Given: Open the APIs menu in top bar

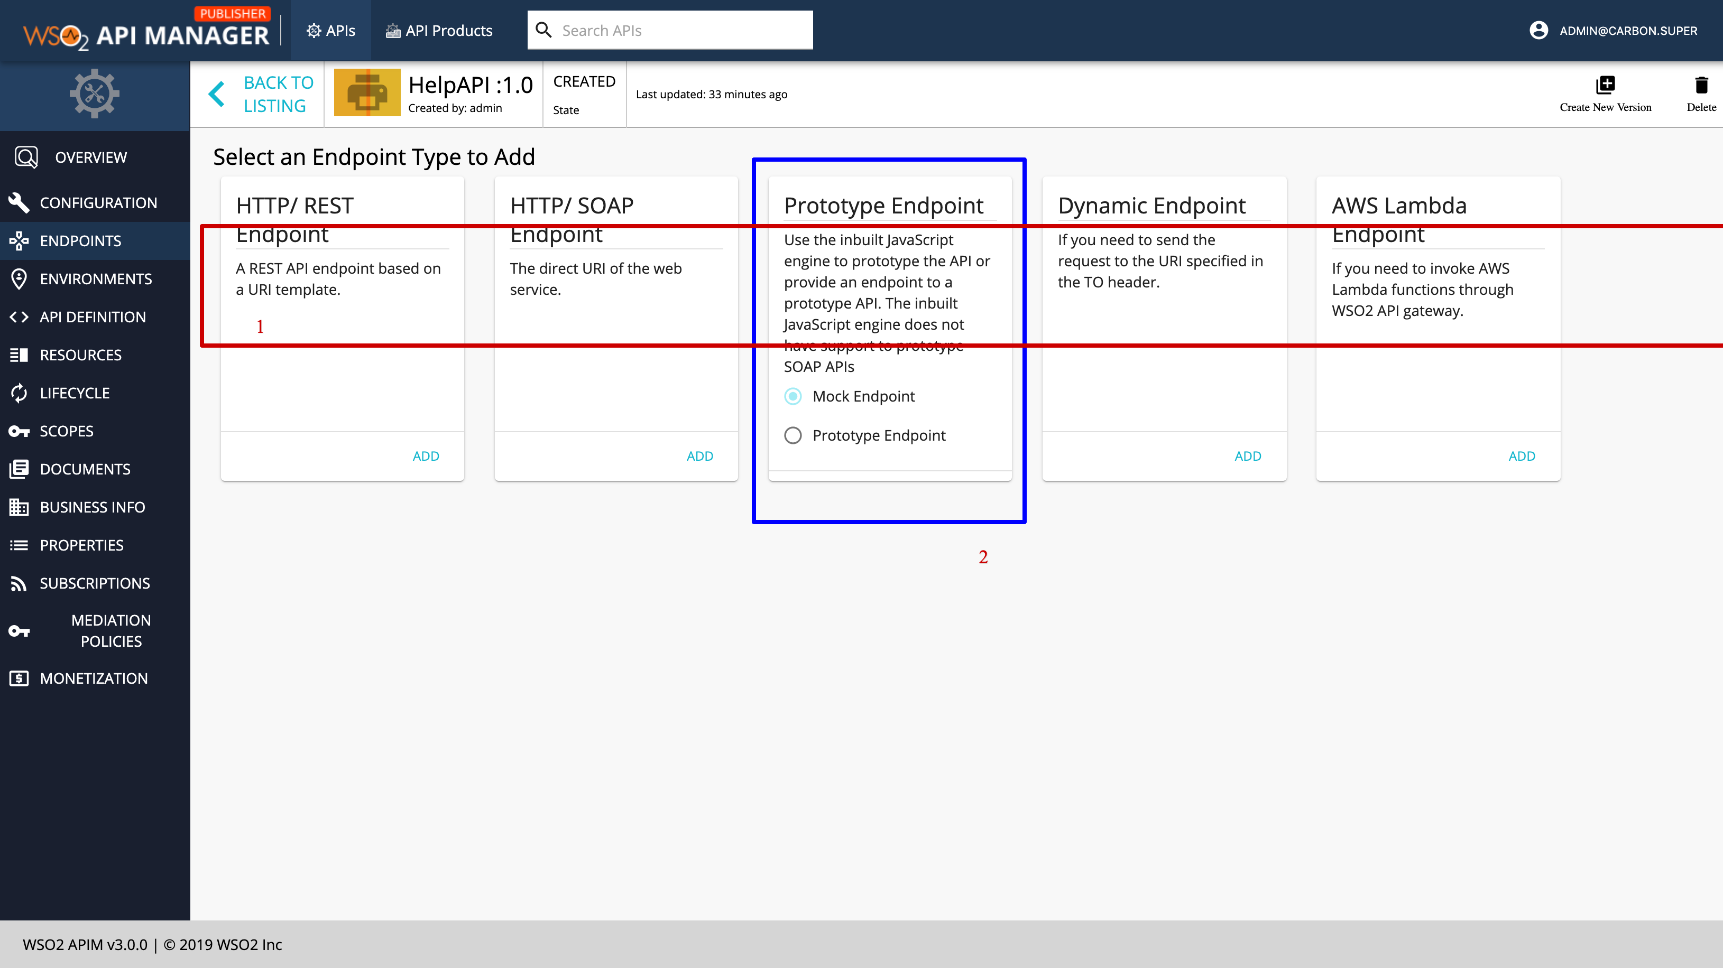Looking at the screenshot, I should (x=330, y=31).
